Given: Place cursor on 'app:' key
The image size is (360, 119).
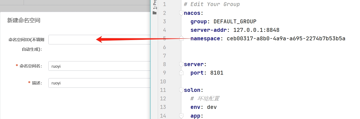Looking at the screenshot, I should (197, 116).
